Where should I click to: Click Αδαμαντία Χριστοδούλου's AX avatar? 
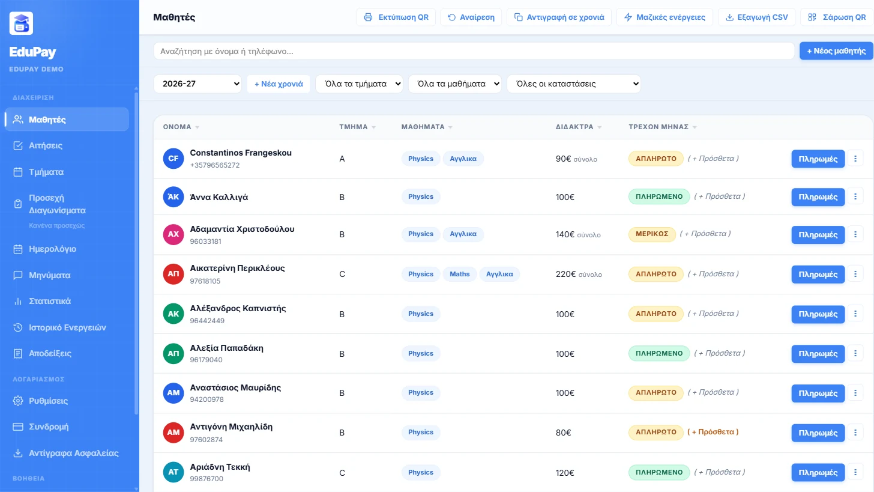[x=173, y=234]
